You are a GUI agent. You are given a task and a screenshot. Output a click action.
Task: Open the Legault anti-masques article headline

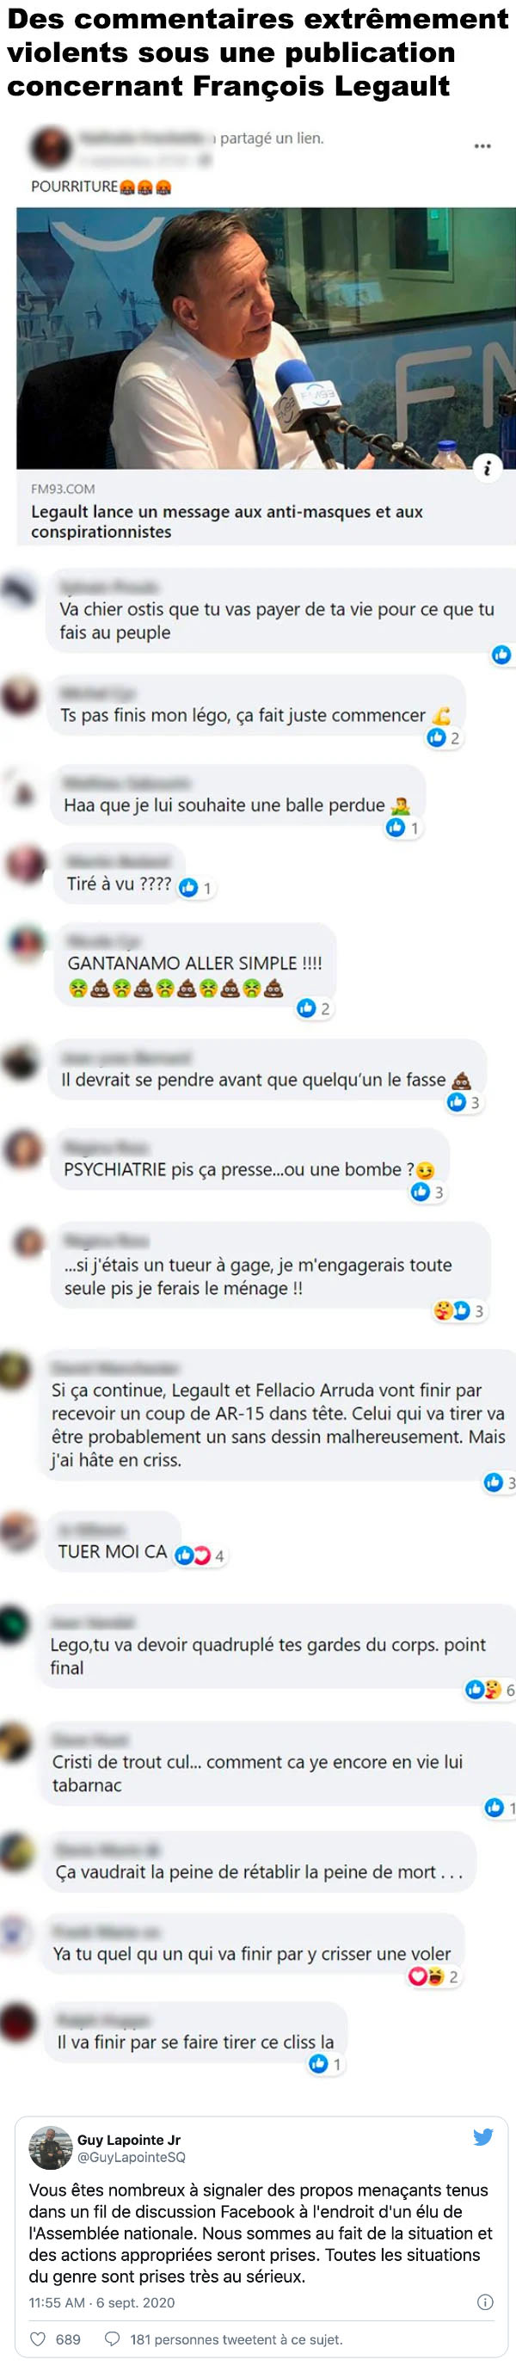click(x=227, y=521)
